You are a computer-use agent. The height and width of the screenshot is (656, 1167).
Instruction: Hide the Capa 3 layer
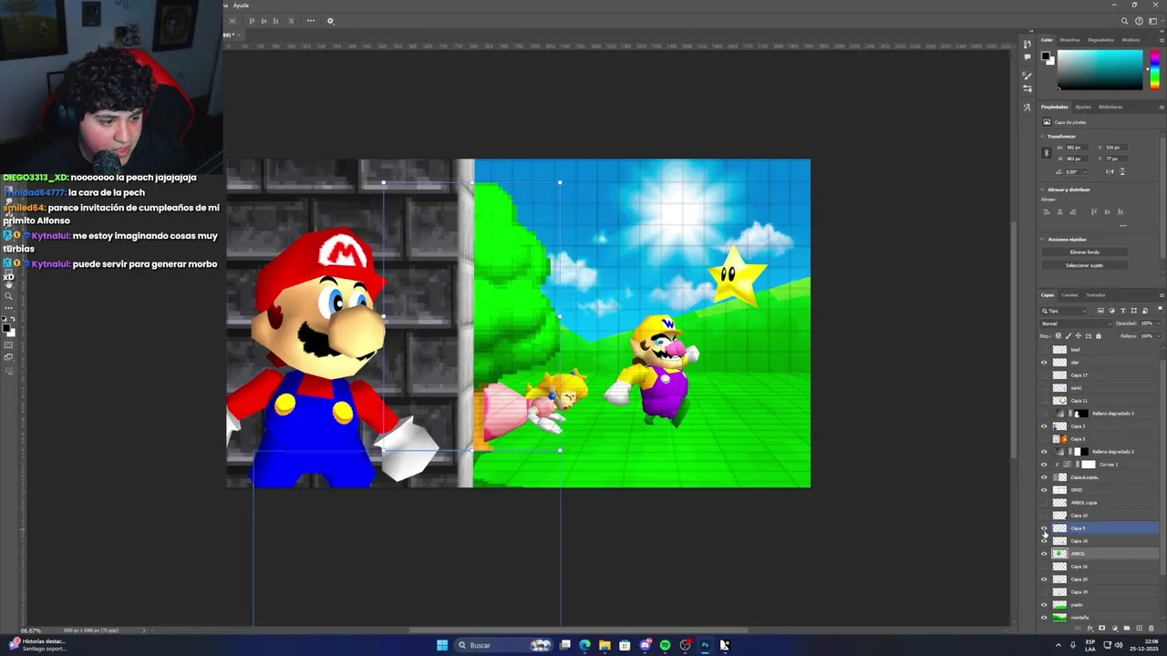(1045, 426)
